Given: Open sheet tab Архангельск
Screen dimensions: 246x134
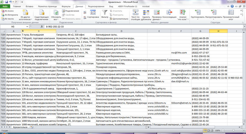Looking at the screenshot, I should click(20, 127).
